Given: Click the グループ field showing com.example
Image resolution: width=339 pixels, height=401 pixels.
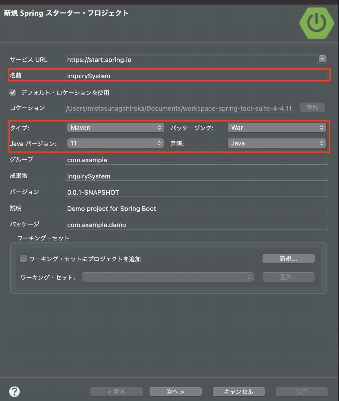Looking at the screenshot, I should (x=174, y=160).
